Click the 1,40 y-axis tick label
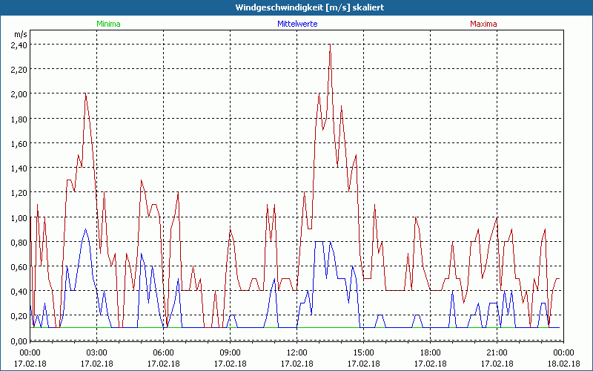This screenshot has height=371, width=593. 19,168
